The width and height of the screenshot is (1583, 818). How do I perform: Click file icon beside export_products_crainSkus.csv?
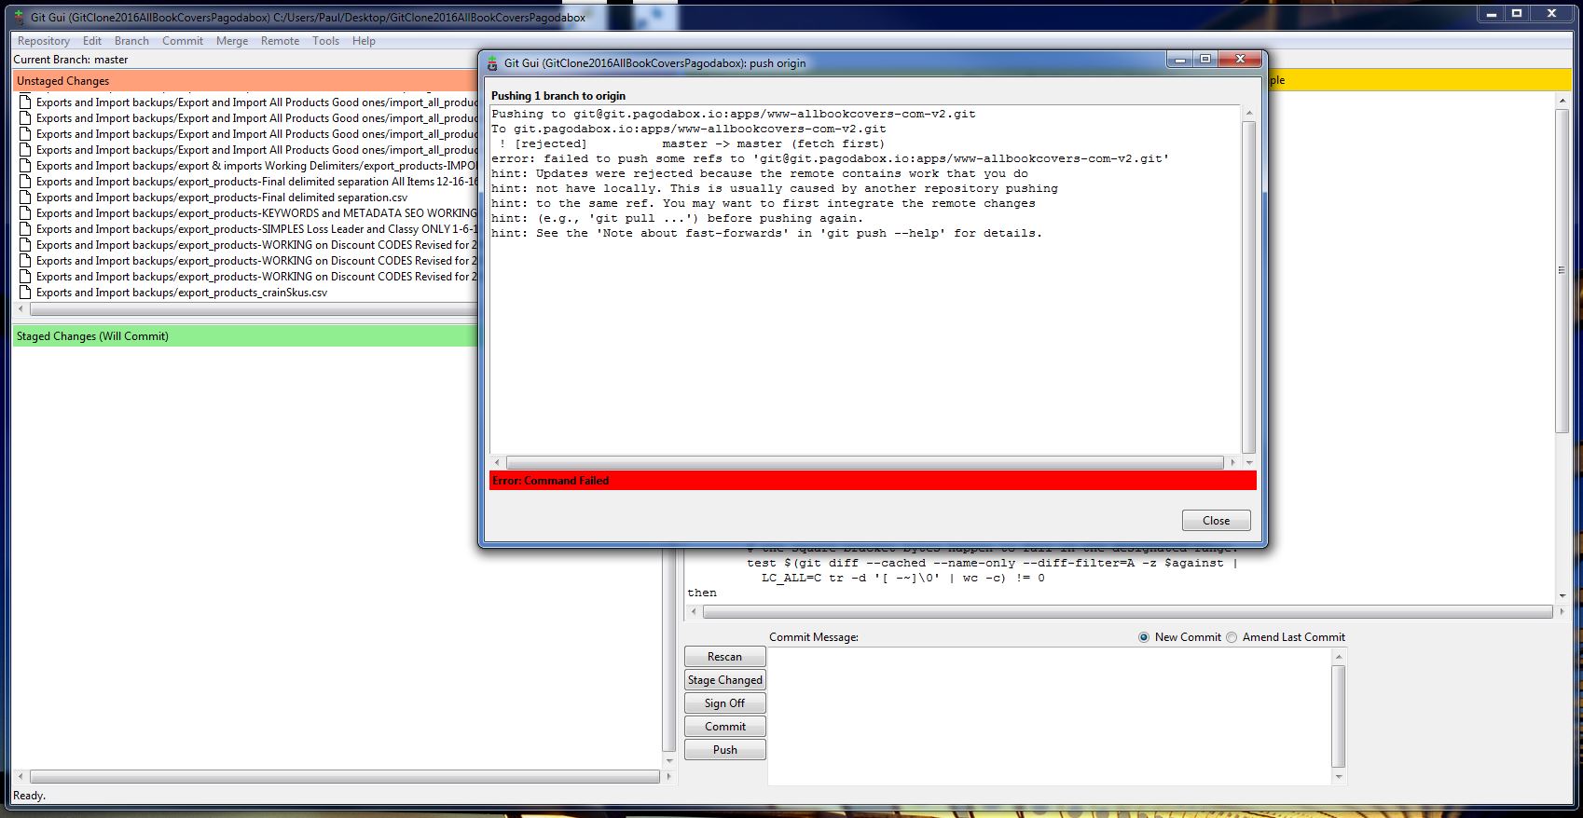(26, 293)
